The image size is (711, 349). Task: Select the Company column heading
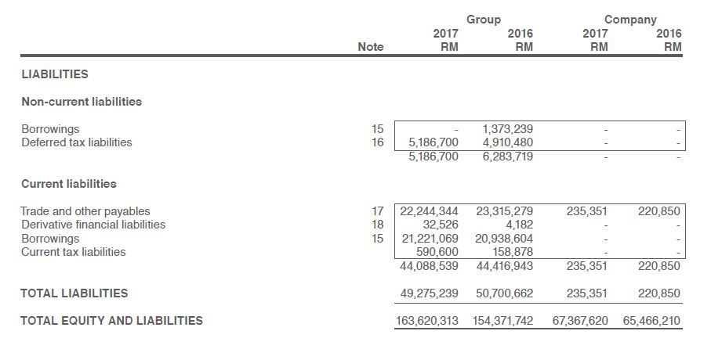tap(630, 20)
